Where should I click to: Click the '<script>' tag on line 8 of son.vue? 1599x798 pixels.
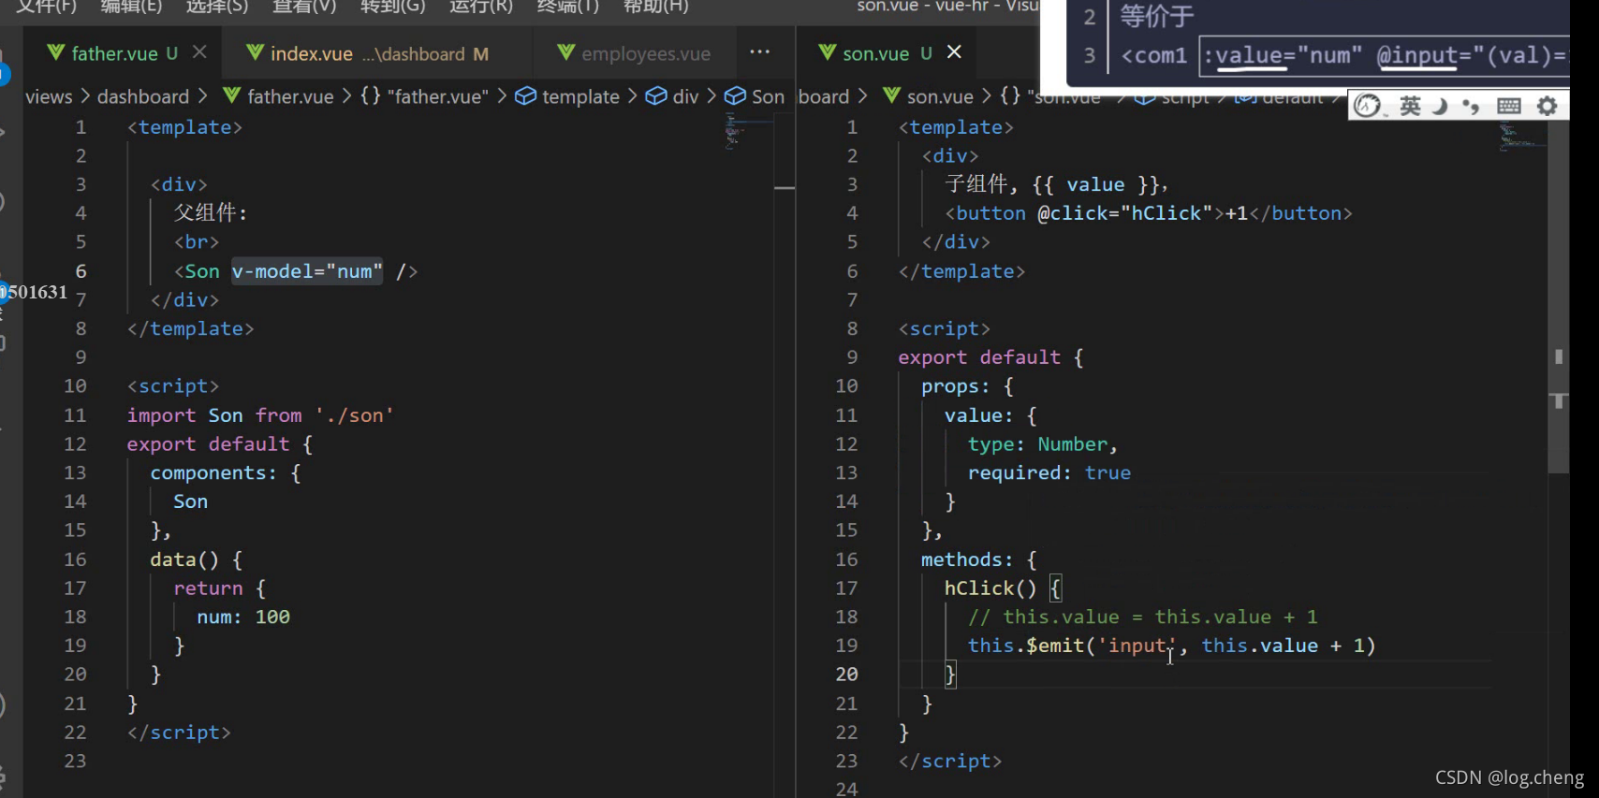tap(945, 329)
